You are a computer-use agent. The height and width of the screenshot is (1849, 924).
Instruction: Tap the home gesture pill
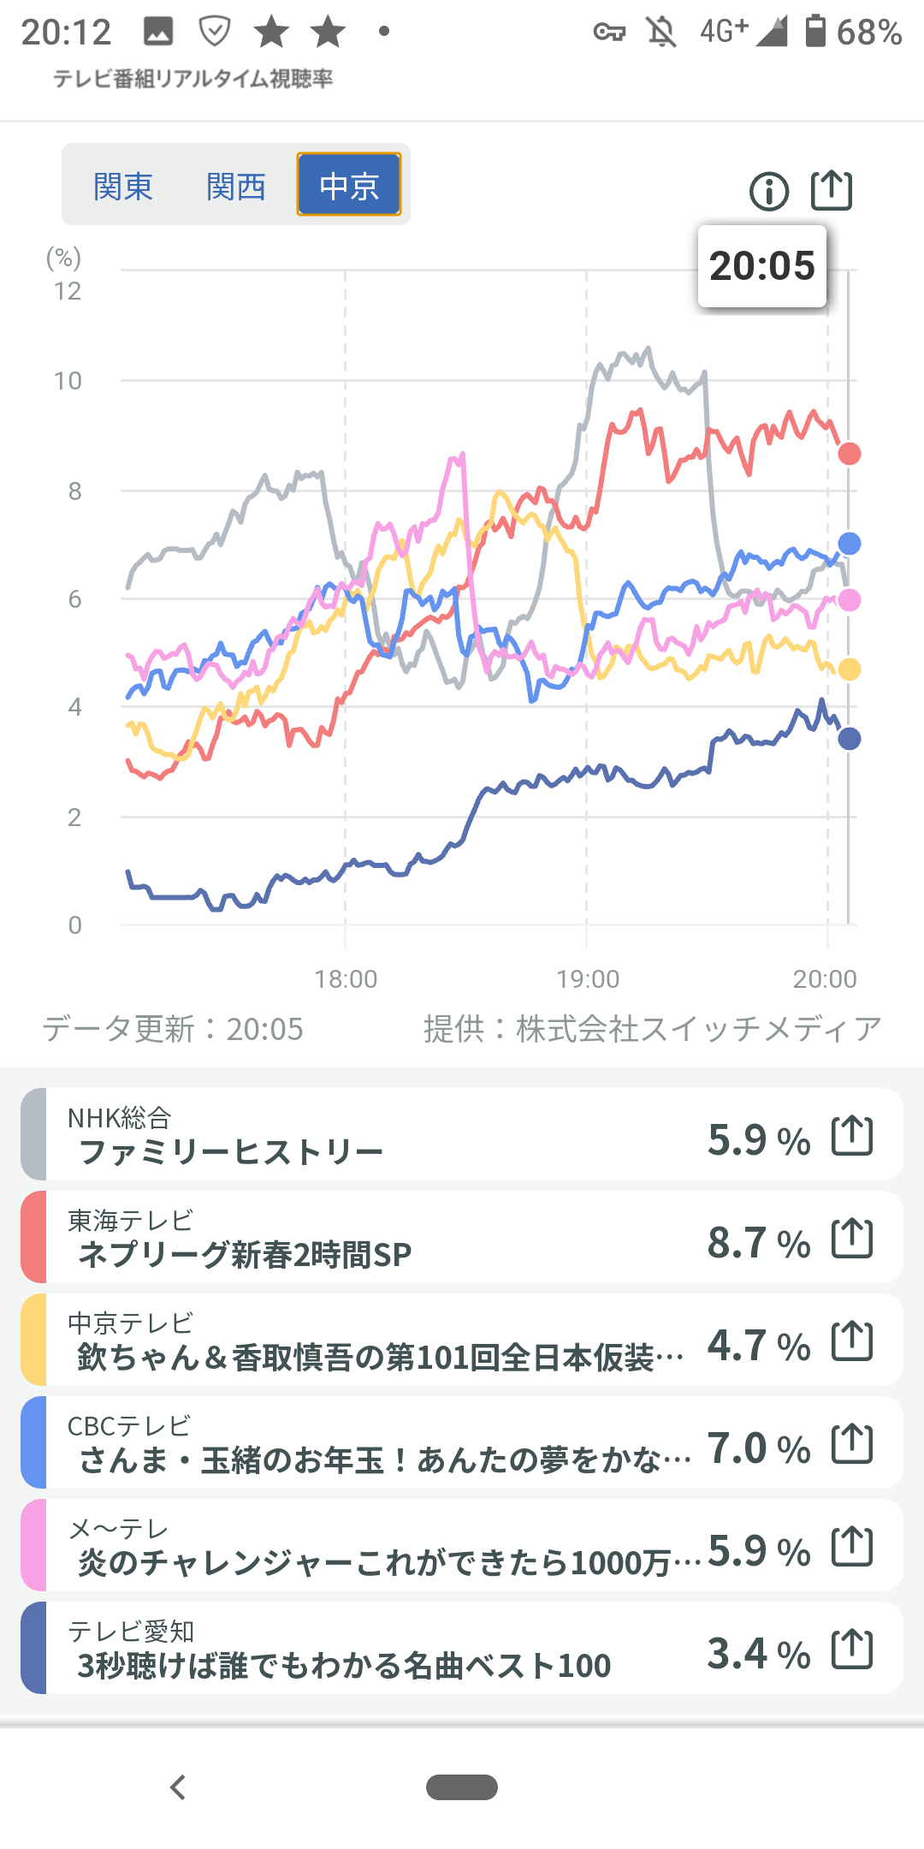click(462, 1787)
